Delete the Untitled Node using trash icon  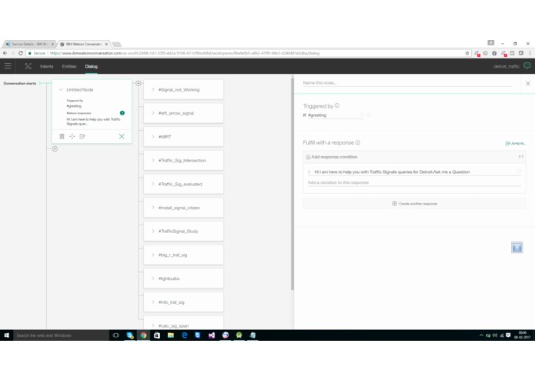[x=62, y=136]
